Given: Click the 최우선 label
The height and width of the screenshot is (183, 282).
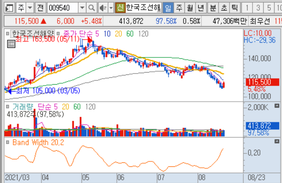Looking at the screenshot, I should 260,21.
